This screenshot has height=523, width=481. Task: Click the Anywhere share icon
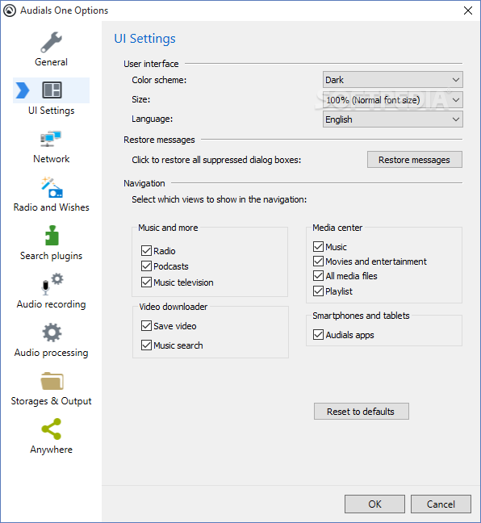click(x=52, y=429)
